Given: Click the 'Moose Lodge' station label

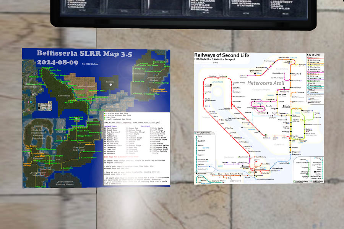Looking at the screenshot, I should coord(77,140).
